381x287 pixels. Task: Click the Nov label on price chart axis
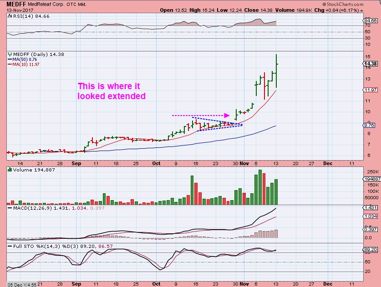(244, 163)
